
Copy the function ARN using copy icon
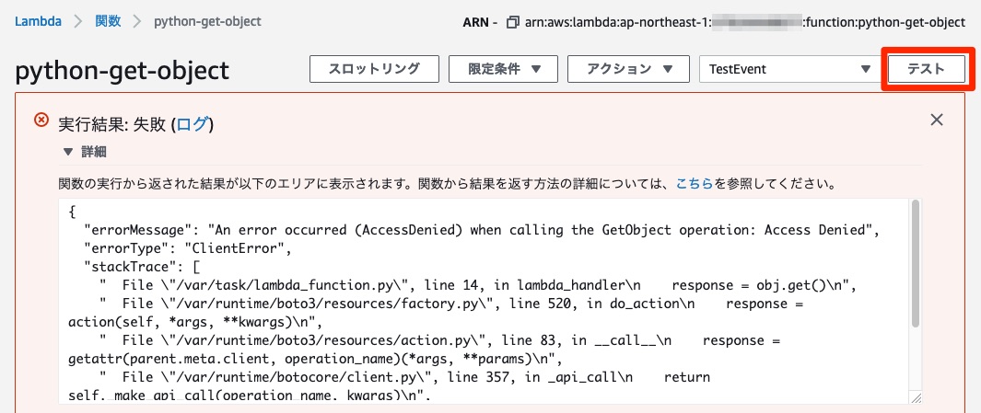[513, 22]
